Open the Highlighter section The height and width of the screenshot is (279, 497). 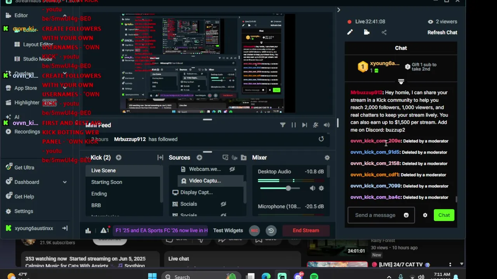click(x=27, y=103)
